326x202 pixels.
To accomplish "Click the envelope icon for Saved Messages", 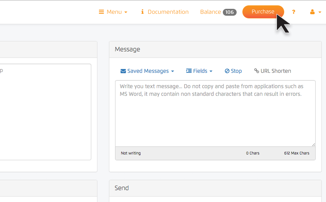I will point(123,71).
